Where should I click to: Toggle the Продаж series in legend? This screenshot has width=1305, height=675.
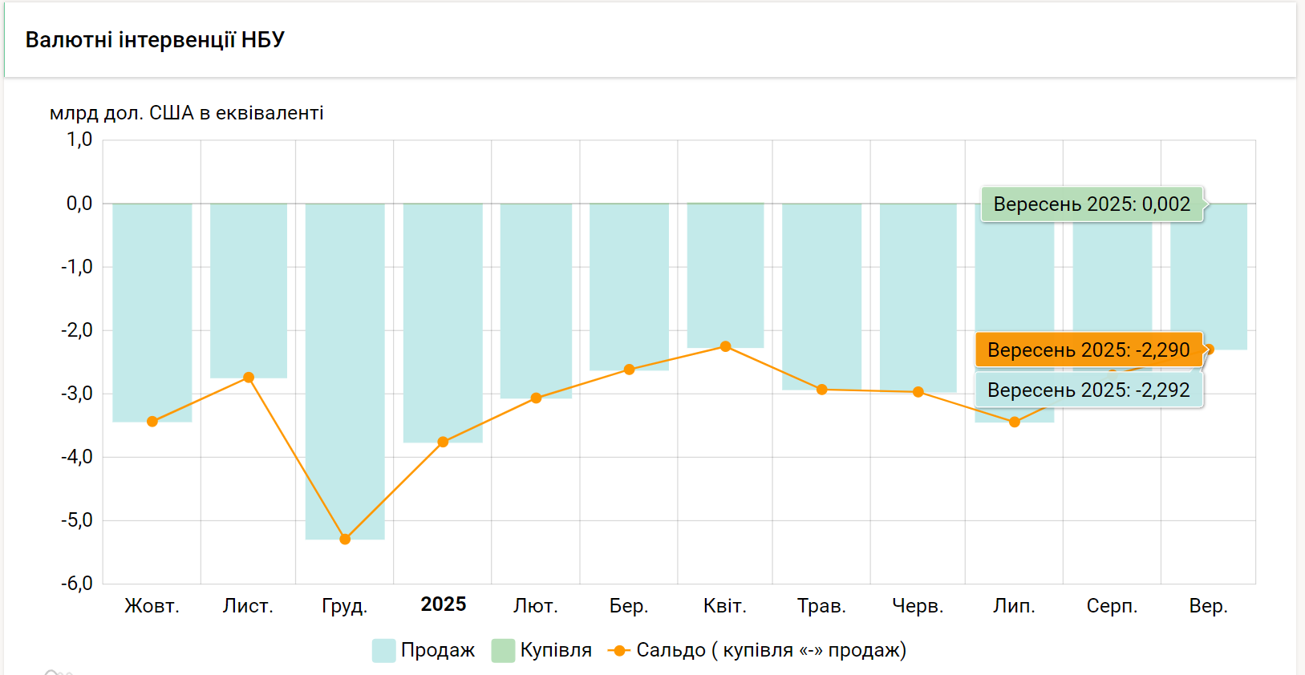(437, 650)
